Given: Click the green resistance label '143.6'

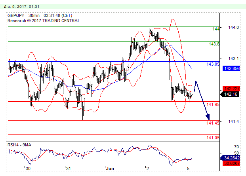Looking at the screenshot, I should click(x=214, y=44).
